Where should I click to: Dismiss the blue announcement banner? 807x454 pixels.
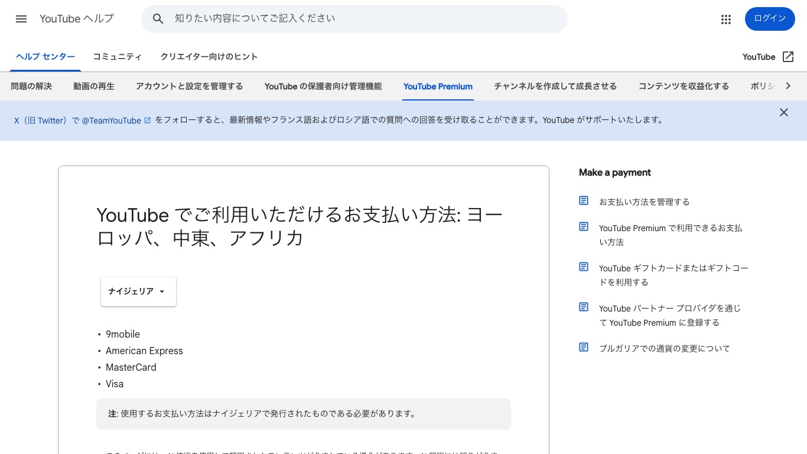(784, 112)
